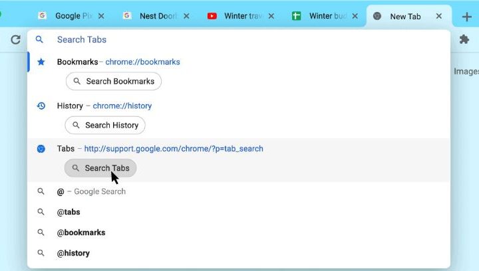Click the Chrome icon beside Tabs
The width and height of the screenshot is (479, 271).
[x=41, y=149]
